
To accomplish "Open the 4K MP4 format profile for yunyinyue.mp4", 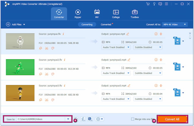I will click(x=177, y=41).
